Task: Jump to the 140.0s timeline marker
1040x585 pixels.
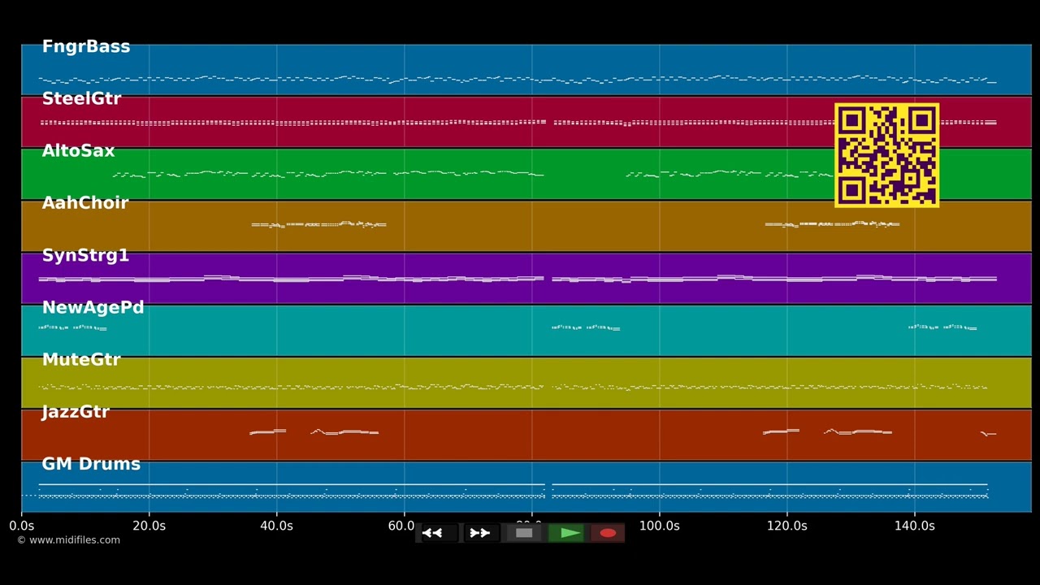Action: pyautogui.click(x=914, y=526)
